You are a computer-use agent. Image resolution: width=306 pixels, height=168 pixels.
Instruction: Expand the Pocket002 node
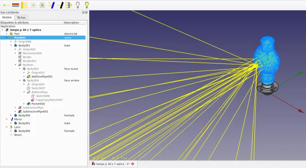pyautogui.click(x=24, y=104)
